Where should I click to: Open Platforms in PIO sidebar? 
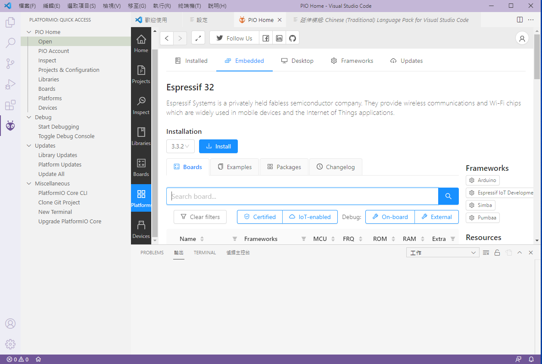pyautogui.click(x=141, y=198)
